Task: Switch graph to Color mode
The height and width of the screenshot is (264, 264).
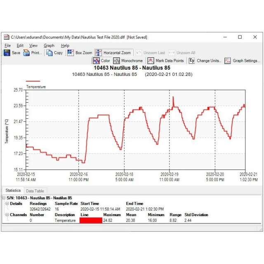Action: 97,61
